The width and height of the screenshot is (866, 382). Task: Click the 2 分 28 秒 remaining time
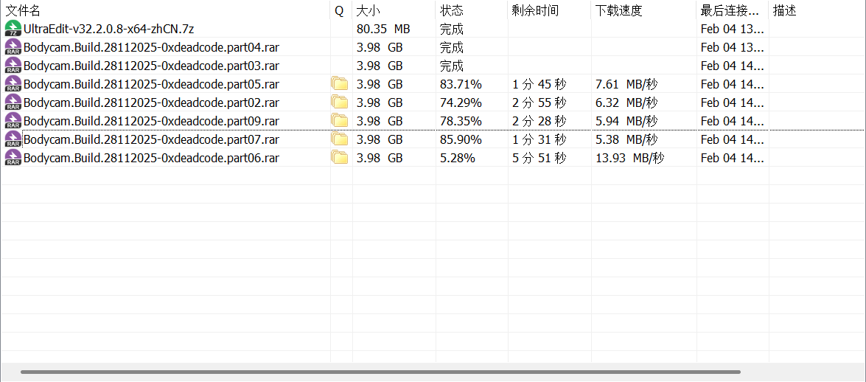(539, 121)
